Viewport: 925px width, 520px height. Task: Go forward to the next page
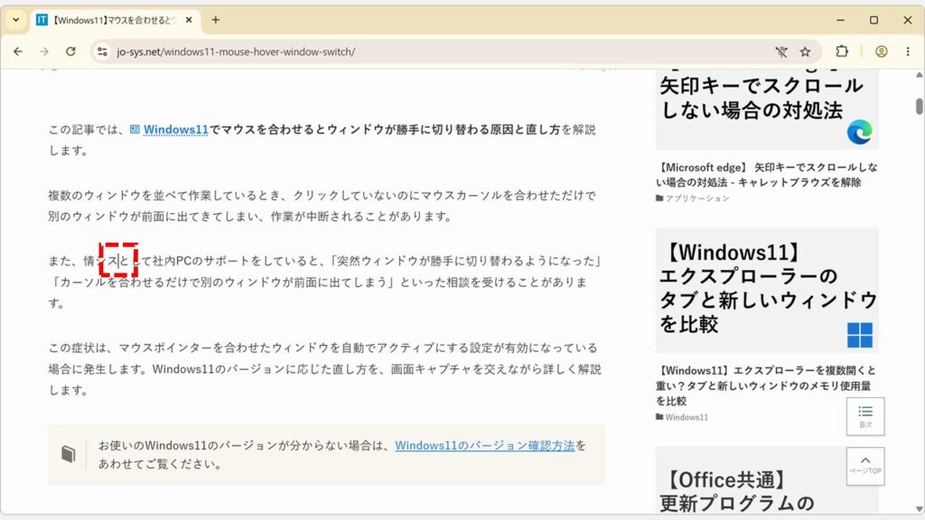pyautogui.click(x=44, y=51)
